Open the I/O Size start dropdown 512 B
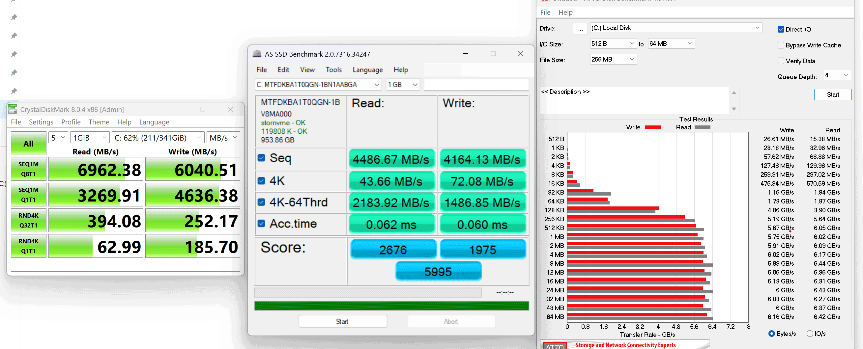Image resolution: width=863 pixels, height=349 pixels. 613,43
